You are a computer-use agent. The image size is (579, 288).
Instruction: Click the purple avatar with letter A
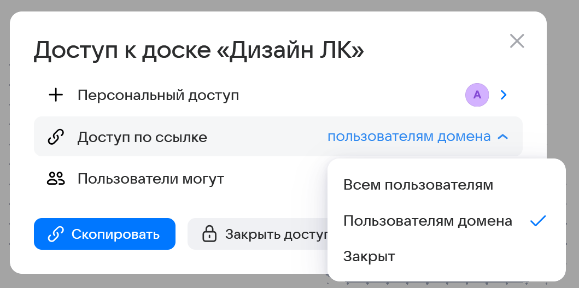(x=477, y=95)
